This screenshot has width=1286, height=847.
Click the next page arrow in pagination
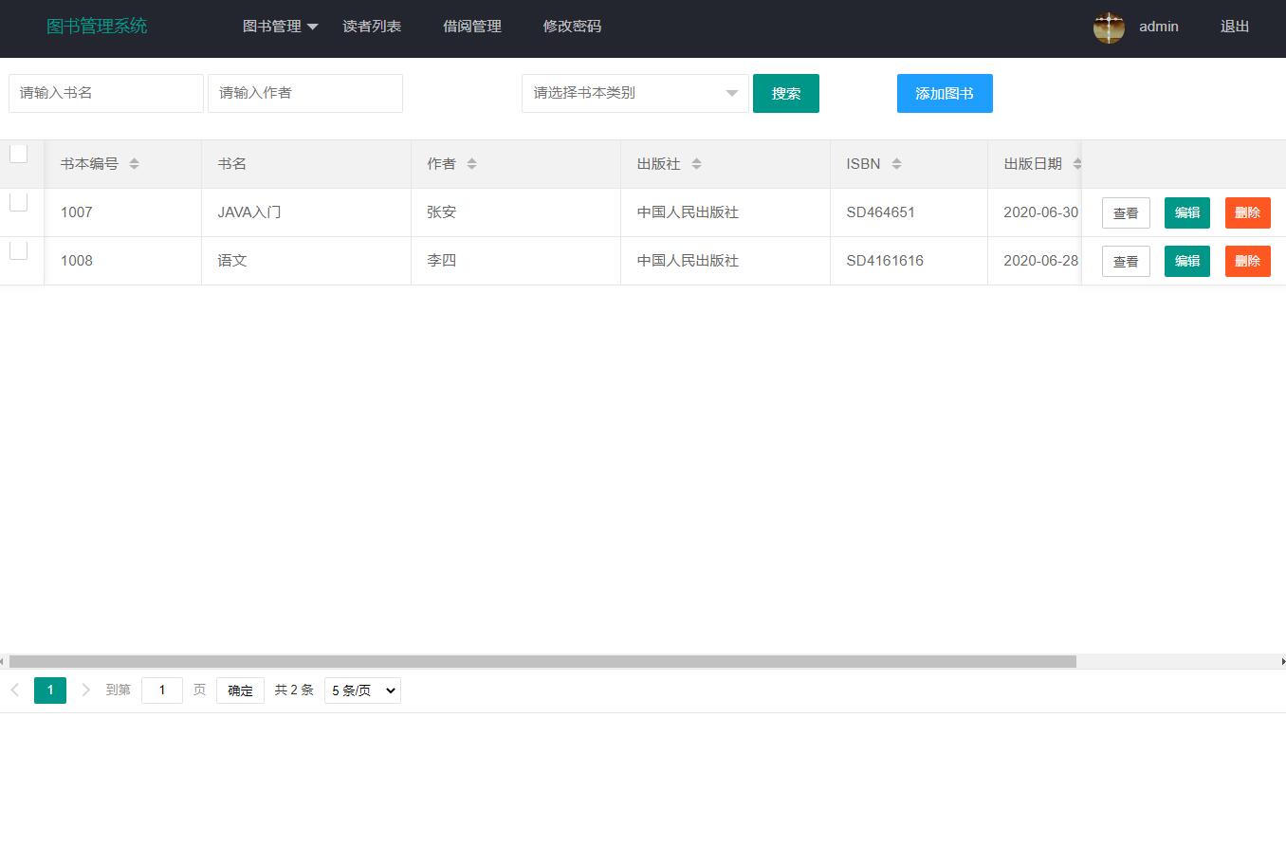[86, 690]
